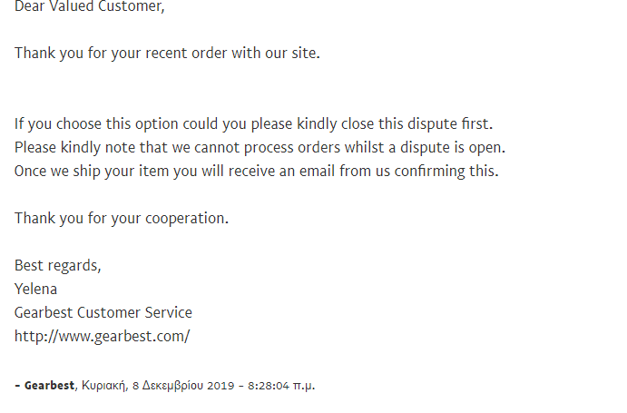Click the 'Gearbest Customer Service' signature line
This screenshot has height=413, width=627.
[x=103, y=312]
